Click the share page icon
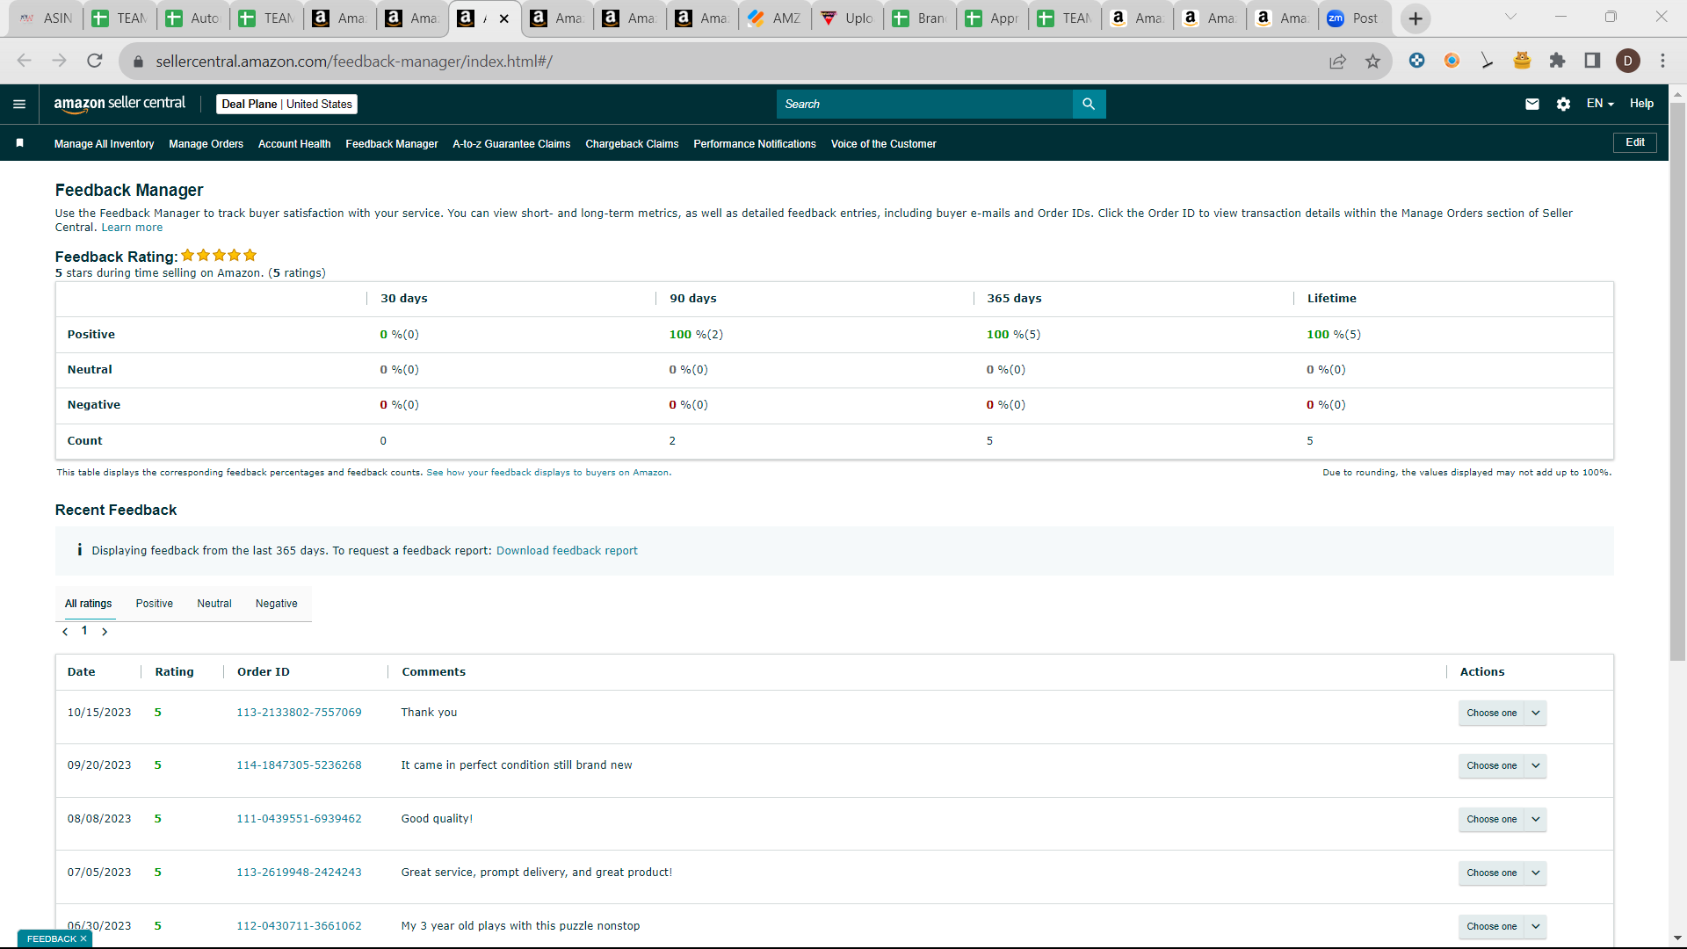1687x949 pixels. [1337, 61]
